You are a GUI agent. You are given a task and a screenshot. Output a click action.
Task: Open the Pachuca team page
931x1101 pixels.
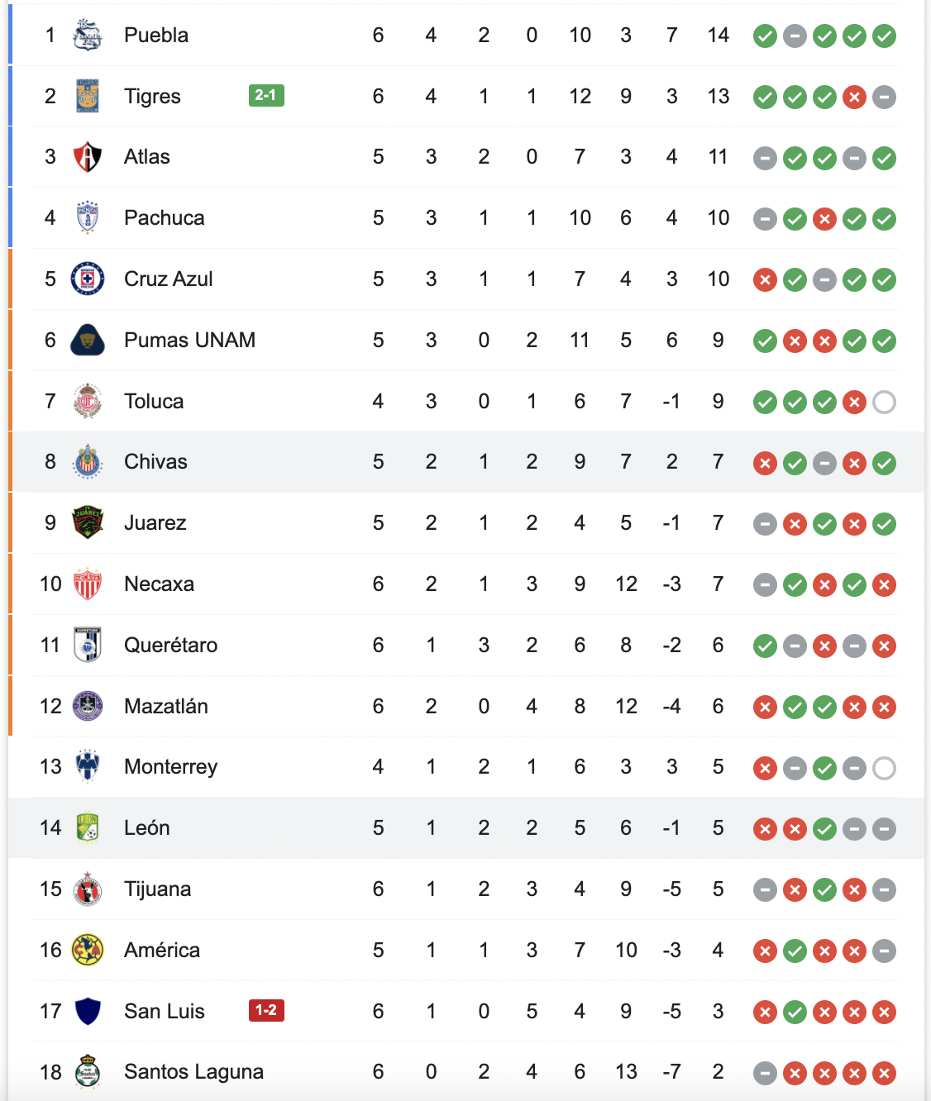point(164,218)
